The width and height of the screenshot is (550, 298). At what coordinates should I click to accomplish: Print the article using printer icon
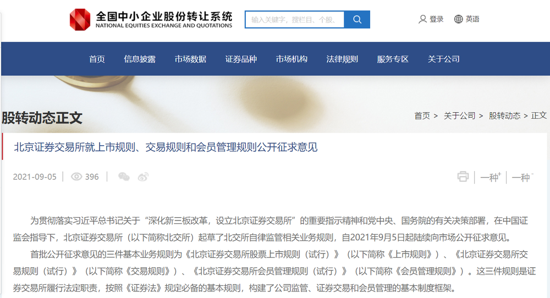[x=463, y=176]
